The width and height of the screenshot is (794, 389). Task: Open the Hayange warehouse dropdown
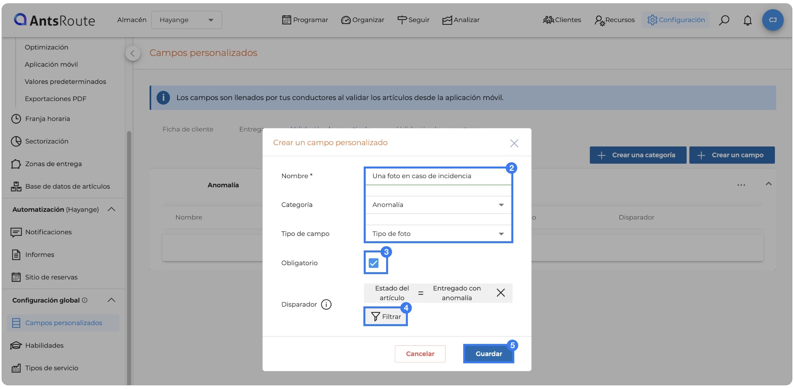pyautogui.click(x=186, y=20)
